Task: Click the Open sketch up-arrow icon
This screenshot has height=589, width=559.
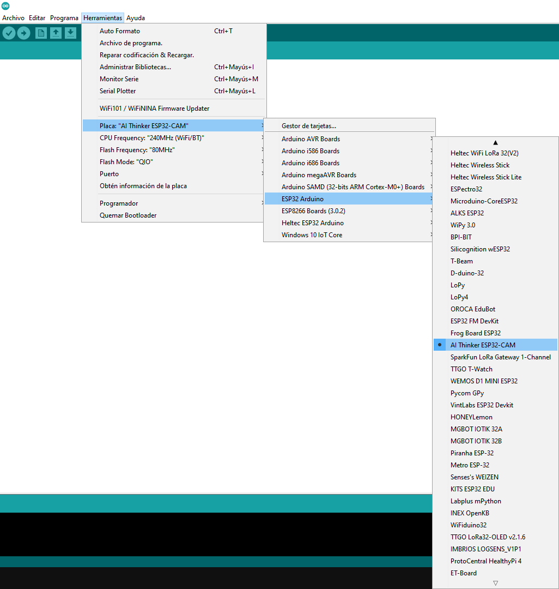Action: 56,33
